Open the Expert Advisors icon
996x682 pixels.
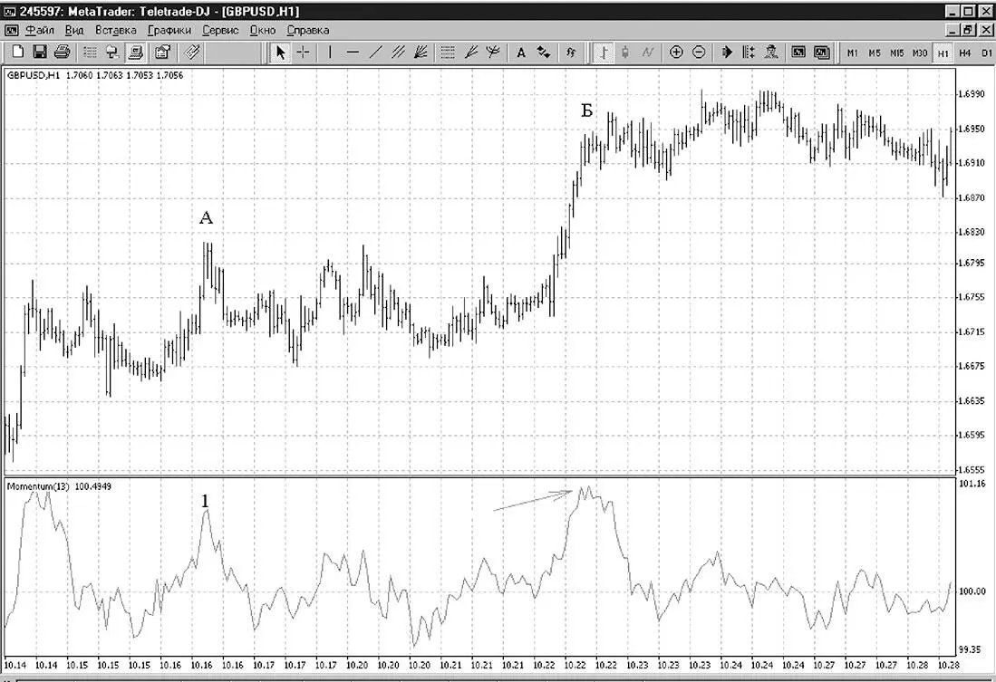tap(771, 52)
